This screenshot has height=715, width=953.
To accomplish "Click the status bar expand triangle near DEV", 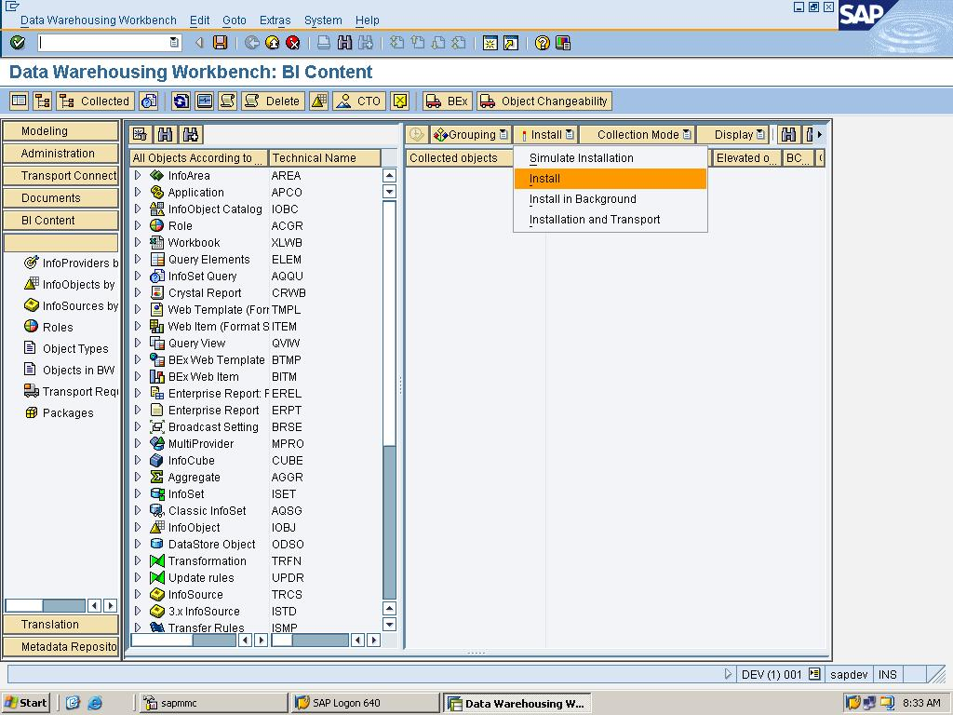I will [x=728, y=674].
